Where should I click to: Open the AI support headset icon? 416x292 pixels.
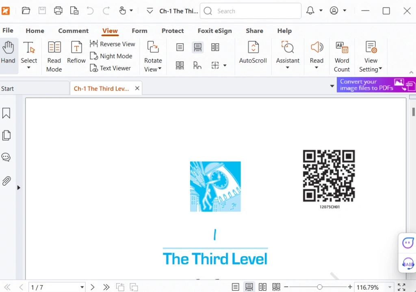pos(408,264)
